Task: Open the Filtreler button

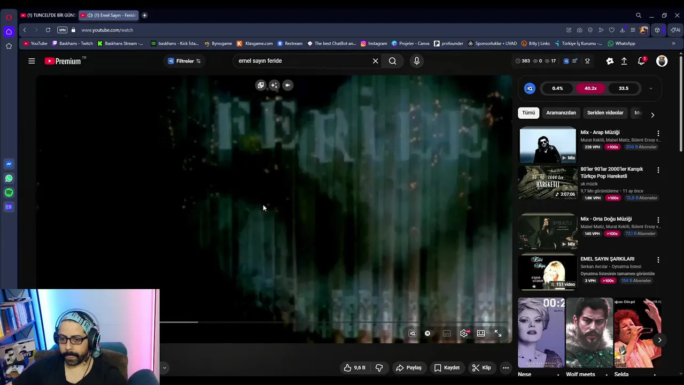Action: pos(185,61)
